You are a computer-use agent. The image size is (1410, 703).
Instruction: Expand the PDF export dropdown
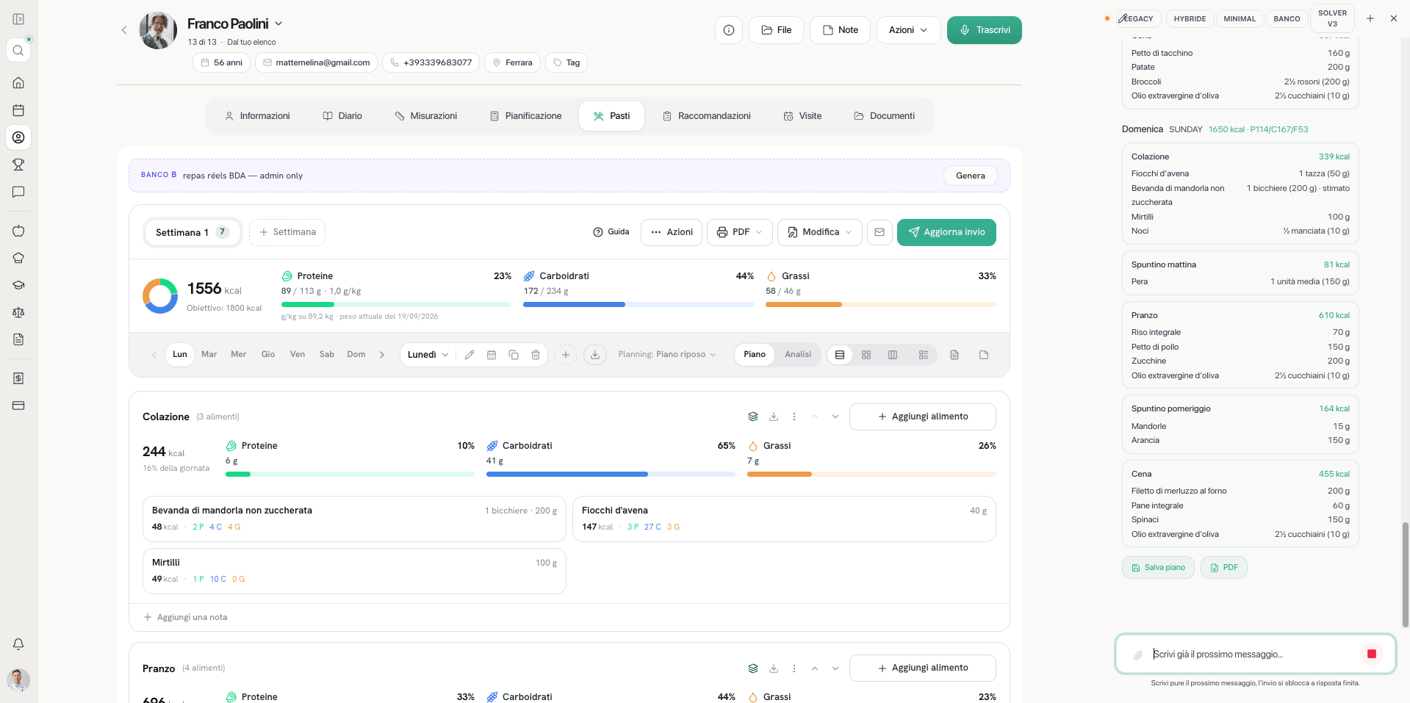(x=740, y=232)
